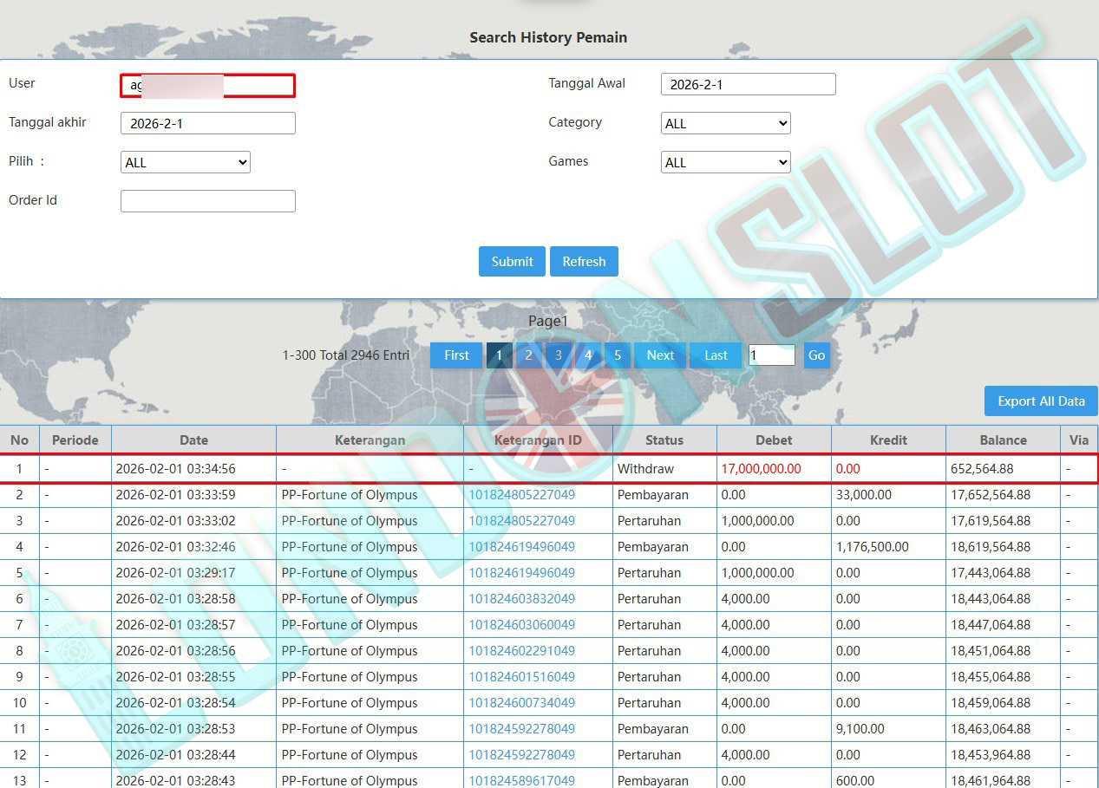Open Keterangan ID link 101824603832049
The width and height of the screenshot is (1099, 788).
[x=521, y=599]
